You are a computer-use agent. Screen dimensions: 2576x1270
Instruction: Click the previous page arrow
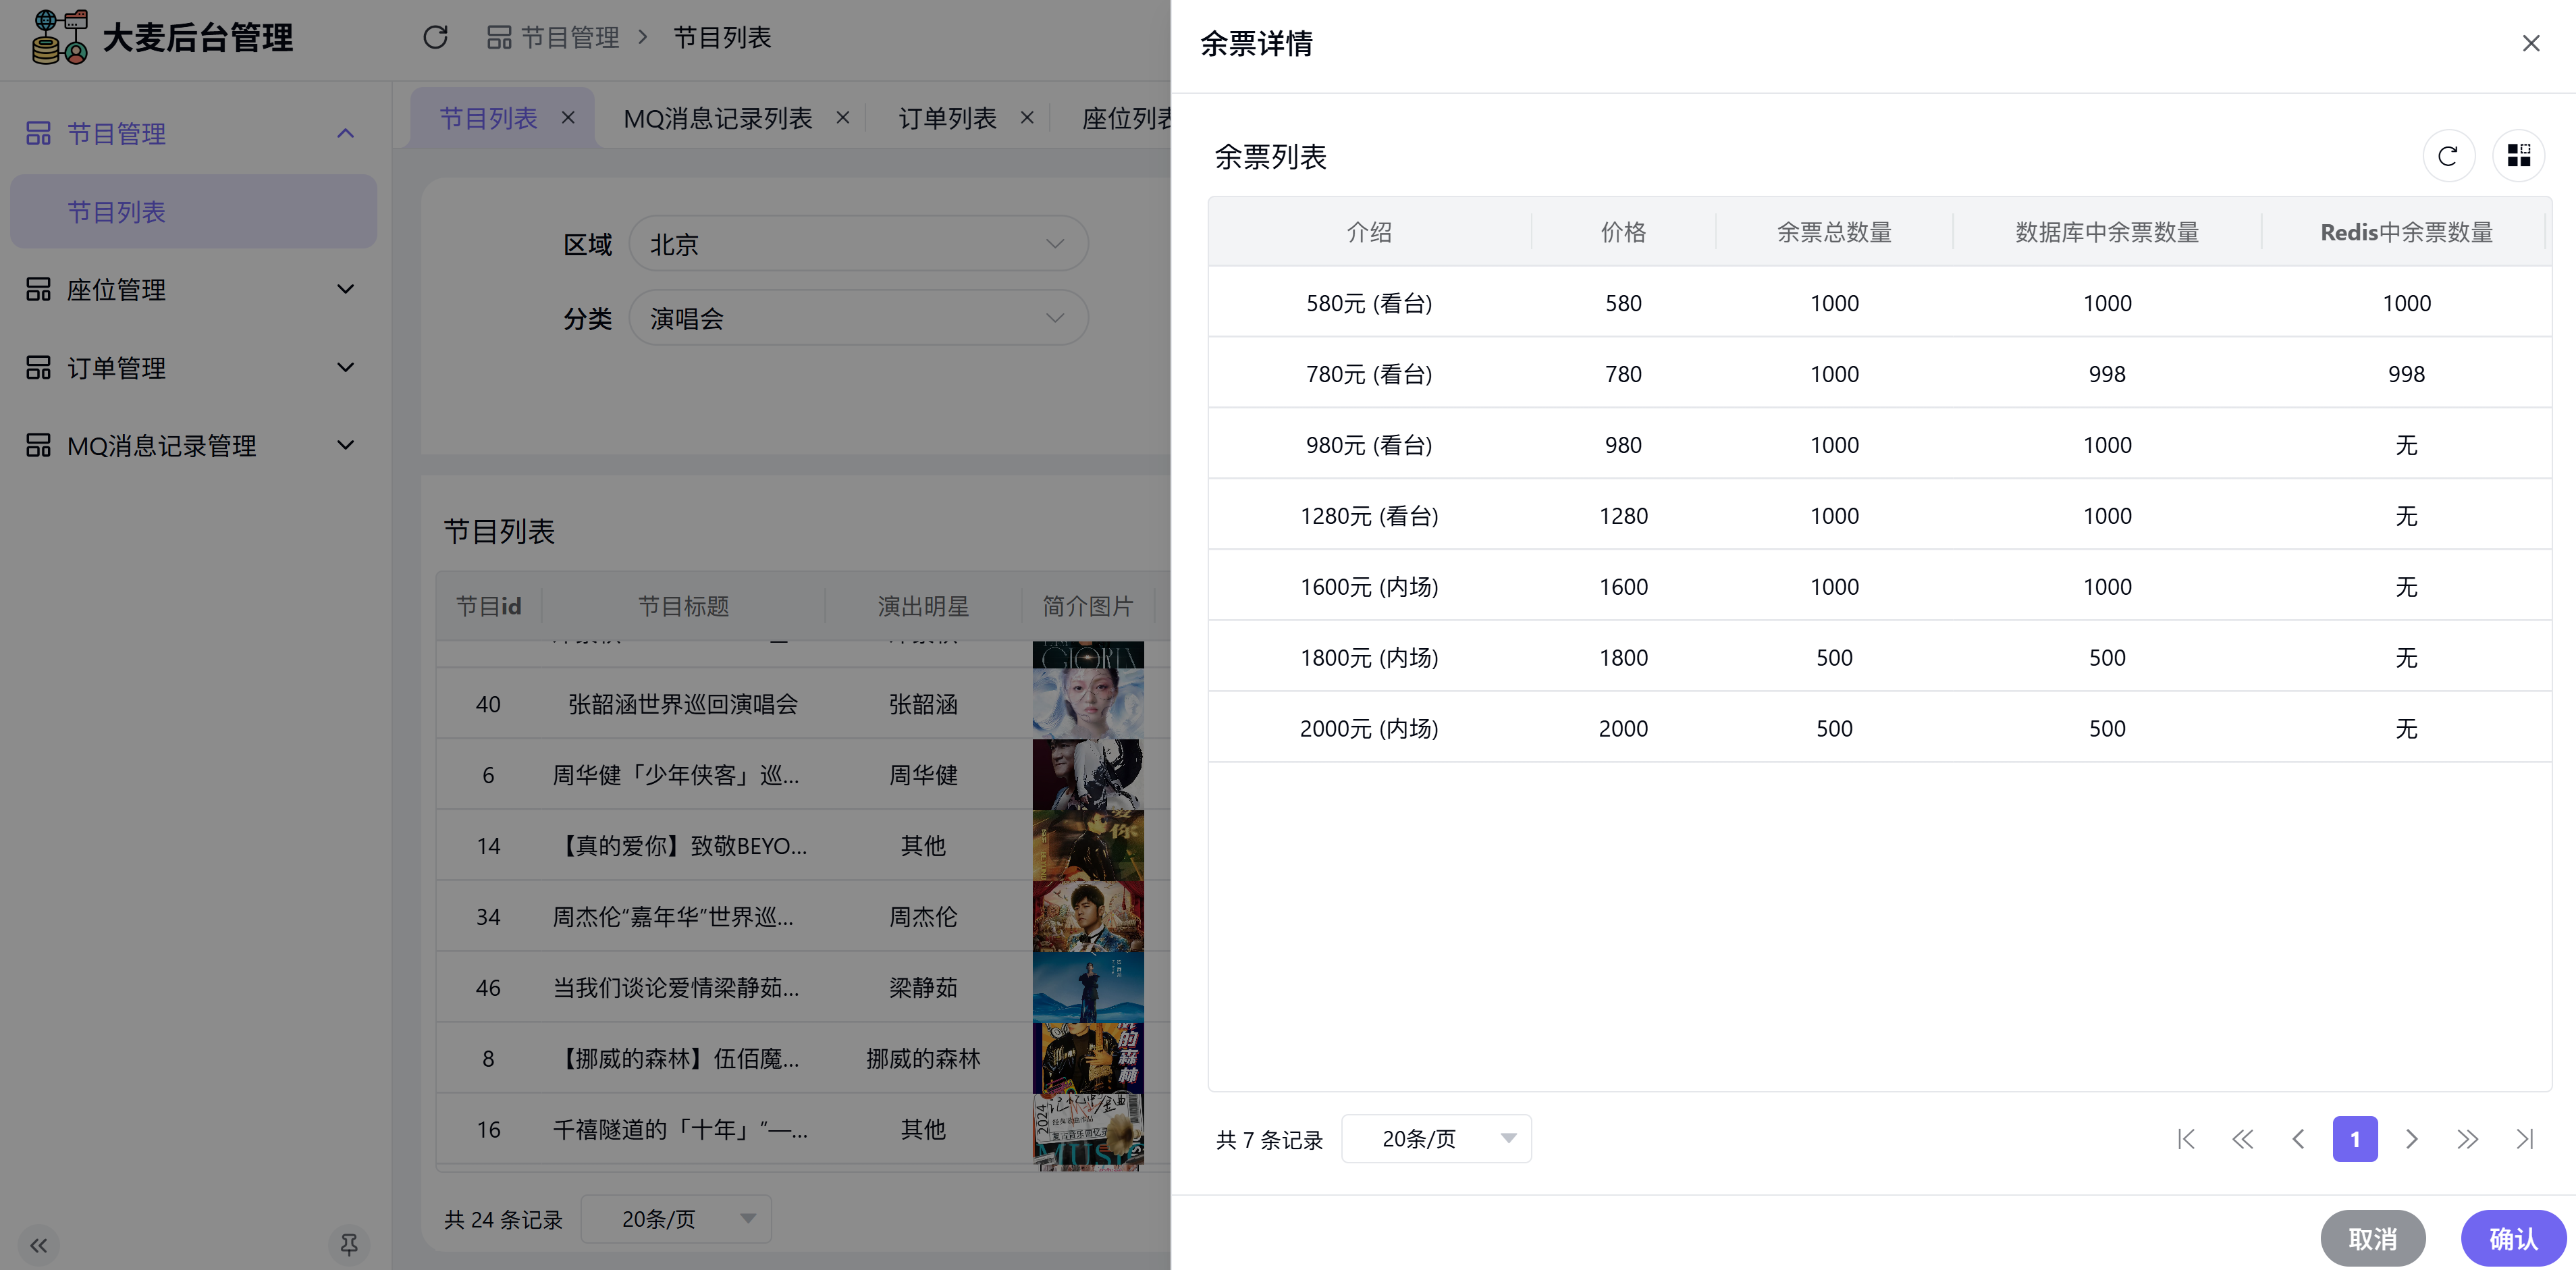(2298, 1139)
